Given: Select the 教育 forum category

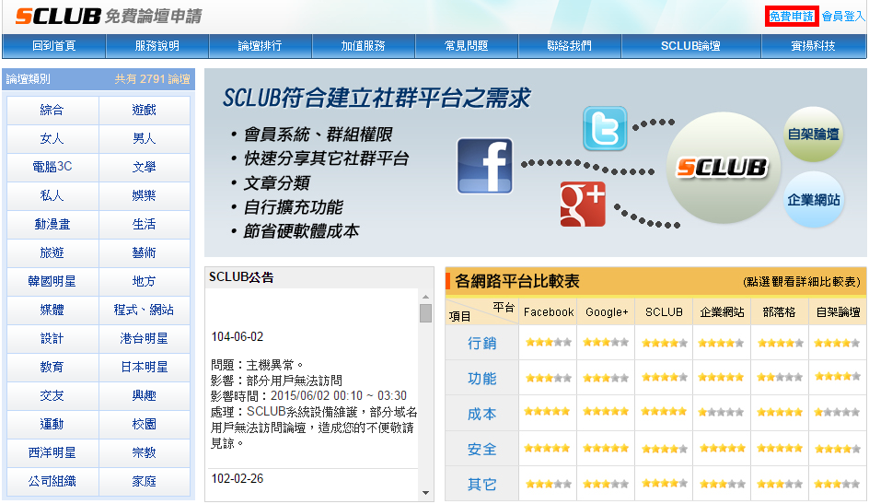Looking at the screenshot, I should point(52,367).
